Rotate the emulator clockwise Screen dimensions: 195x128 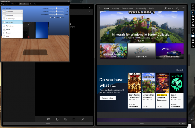click(193, 33)
